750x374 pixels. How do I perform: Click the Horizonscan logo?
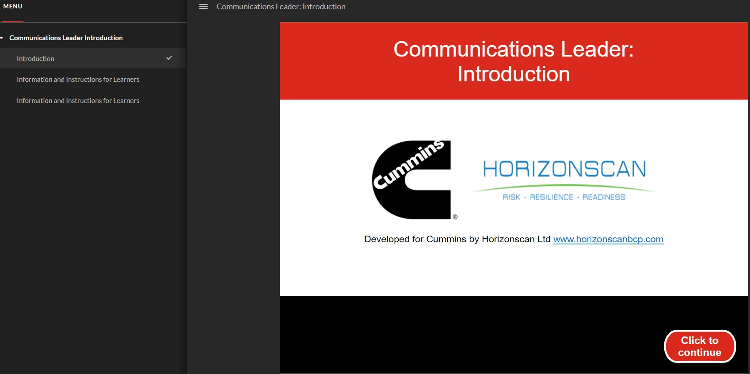564,180
